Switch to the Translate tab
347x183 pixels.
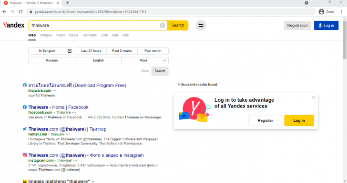pos(90,35)
